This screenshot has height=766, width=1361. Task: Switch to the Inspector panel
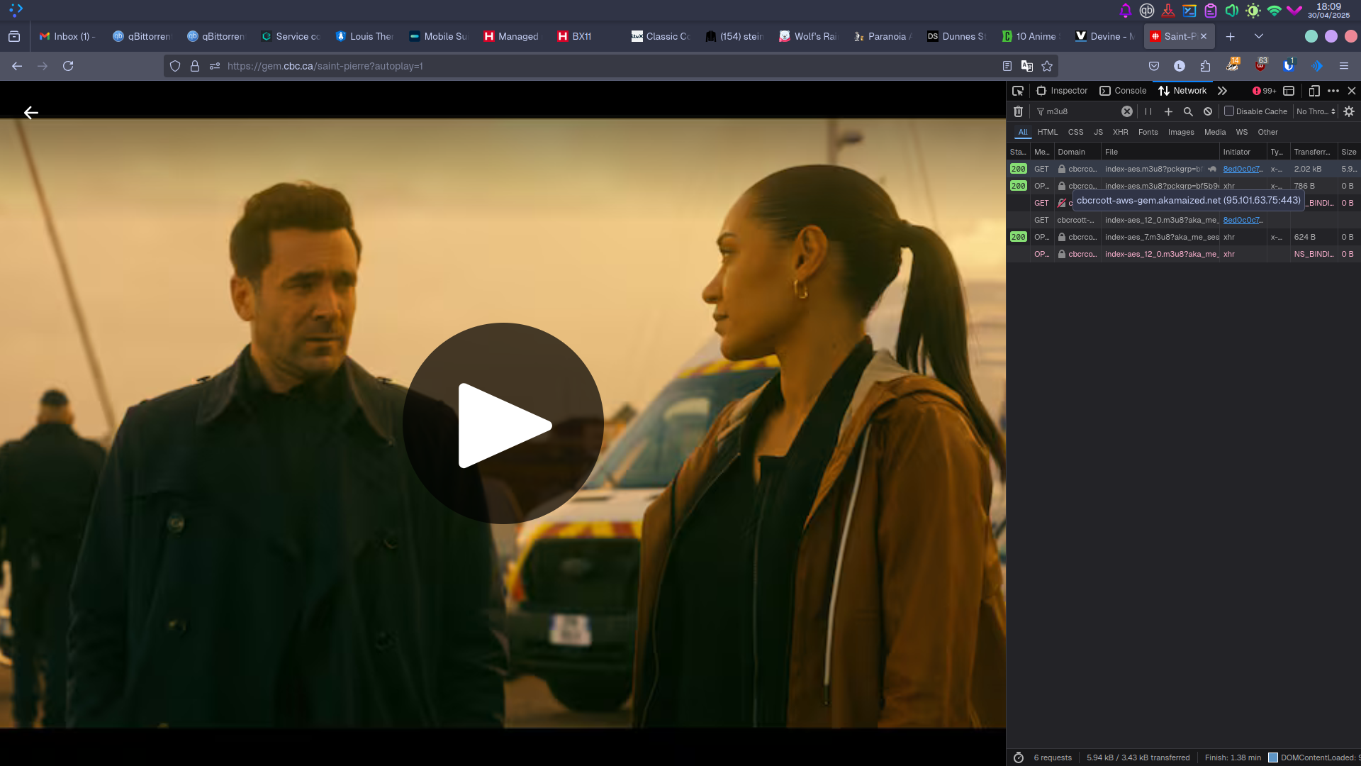pos(1062,91)
